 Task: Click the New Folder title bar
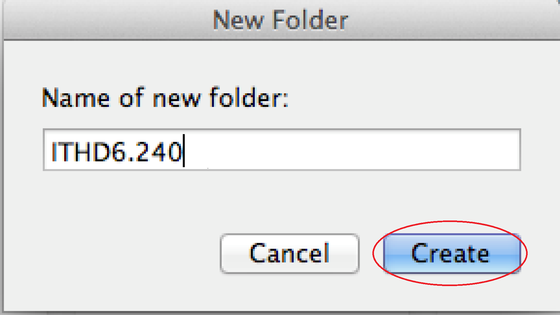(280, 20)
